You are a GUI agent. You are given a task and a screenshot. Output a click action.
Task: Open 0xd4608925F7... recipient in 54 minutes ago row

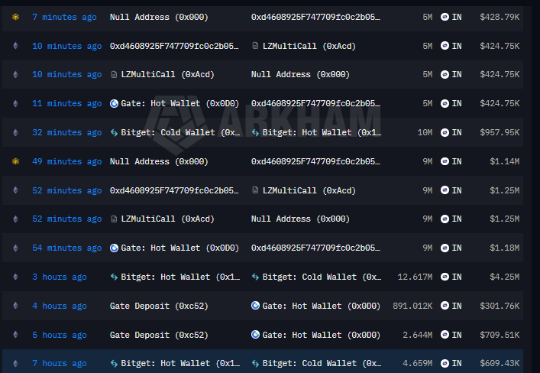[x=315, y=248]
